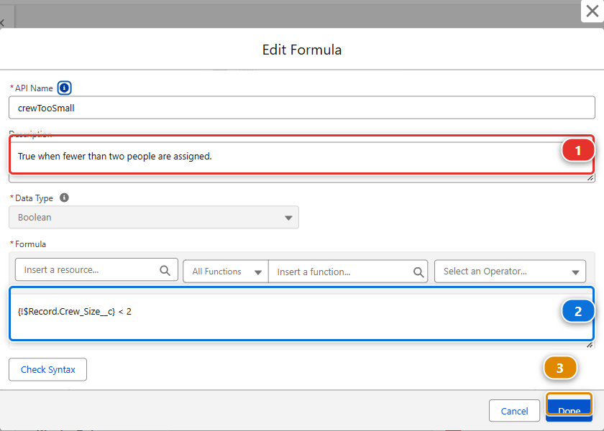
Task: Open the Boolean Data Type dropdown
Action: (x=154, y=218)
